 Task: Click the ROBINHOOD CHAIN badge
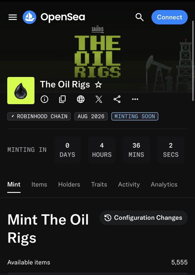(x=39, y=116)
